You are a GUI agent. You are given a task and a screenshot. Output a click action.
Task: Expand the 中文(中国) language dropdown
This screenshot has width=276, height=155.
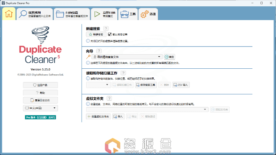(x=55, y=108)
